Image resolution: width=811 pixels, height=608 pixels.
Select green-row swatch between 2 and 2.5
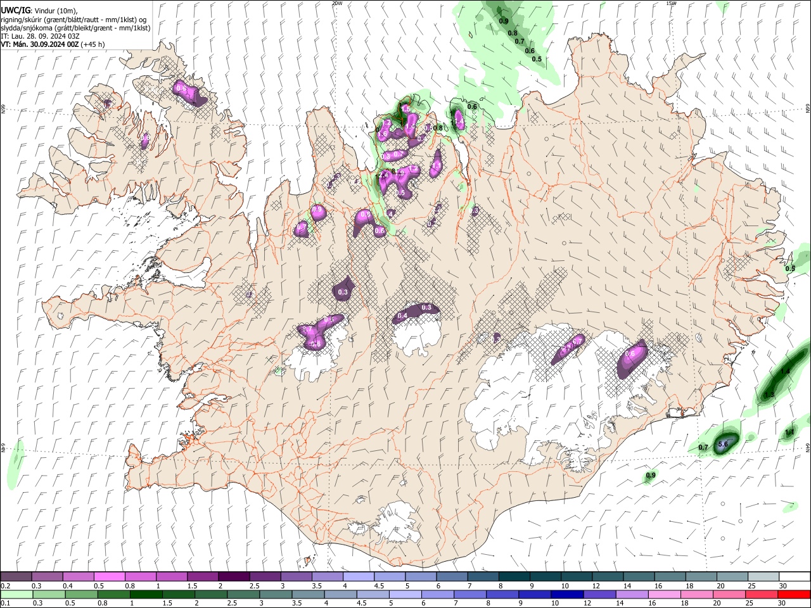[211, 594]
